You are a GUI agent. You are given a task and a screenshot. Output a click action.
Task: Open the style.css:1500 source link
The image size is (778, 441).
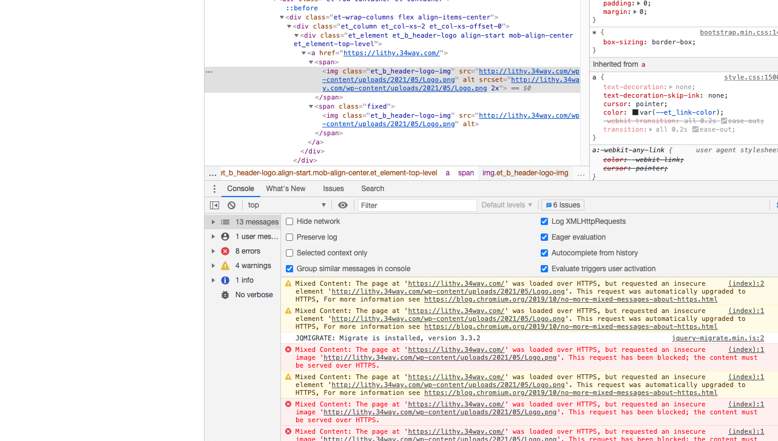(x=751, y=77)
